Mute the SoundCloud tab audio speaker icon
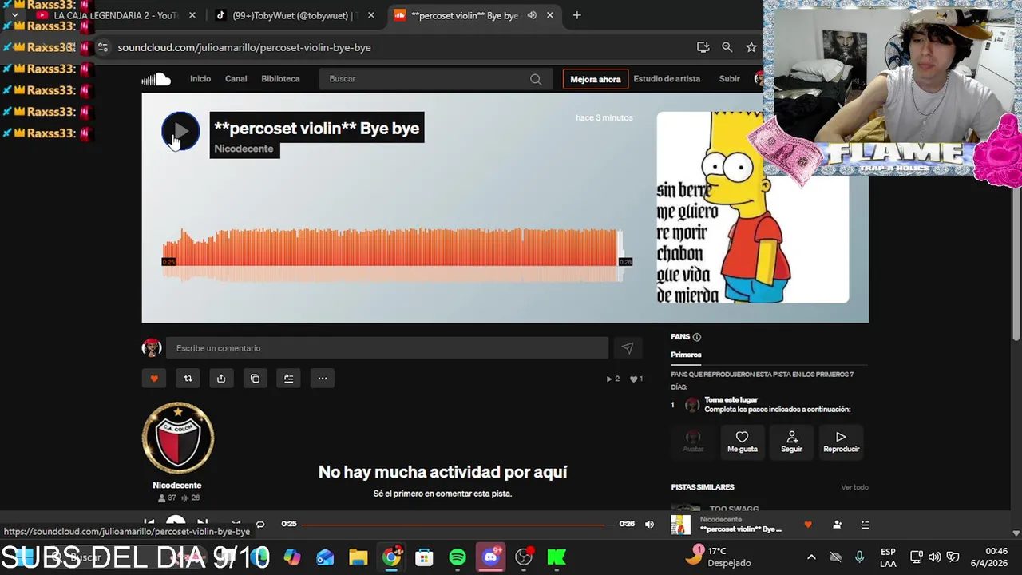The image size is (1022, 575). tap(532, 15)
